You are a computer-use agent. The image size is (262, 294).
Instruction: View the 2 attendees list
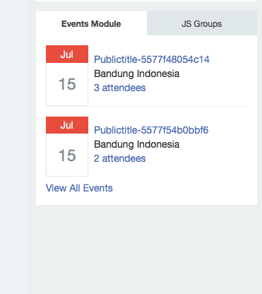point(120,158)
